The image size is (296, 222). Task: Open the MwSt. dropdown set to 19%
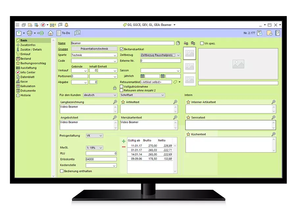click(x=101, y=148)
